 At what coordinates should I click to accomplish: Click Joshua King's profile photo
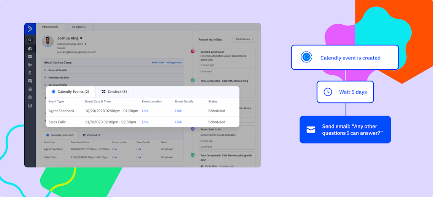pyautogui.click(x=48, y=41)
